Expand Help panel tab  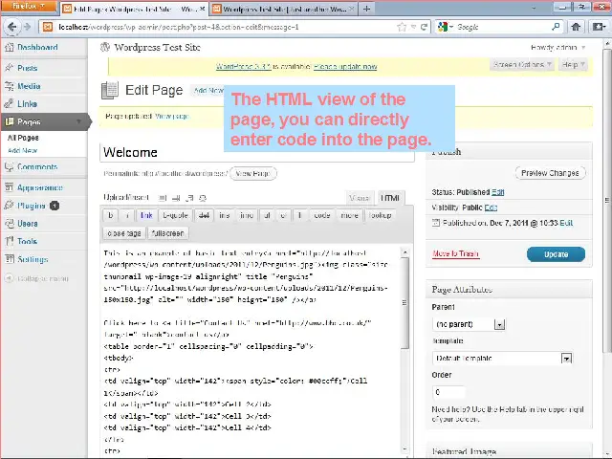[573, 64]
